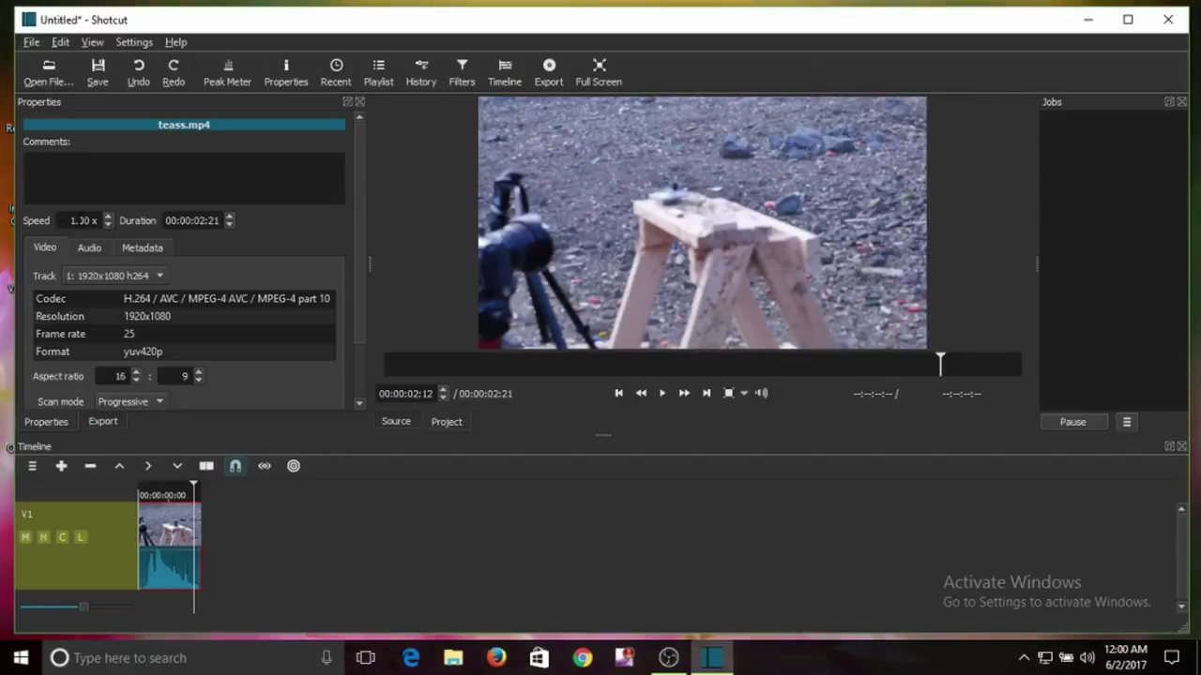1201x675 pixels.
Task: Open the player volume control
Action: [762, 393]
